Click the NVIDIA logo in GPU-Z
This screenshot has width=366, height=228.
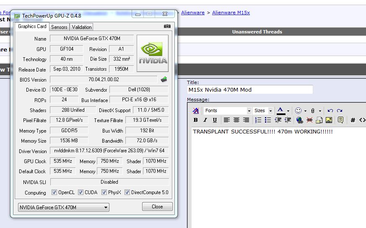[153, 53]
